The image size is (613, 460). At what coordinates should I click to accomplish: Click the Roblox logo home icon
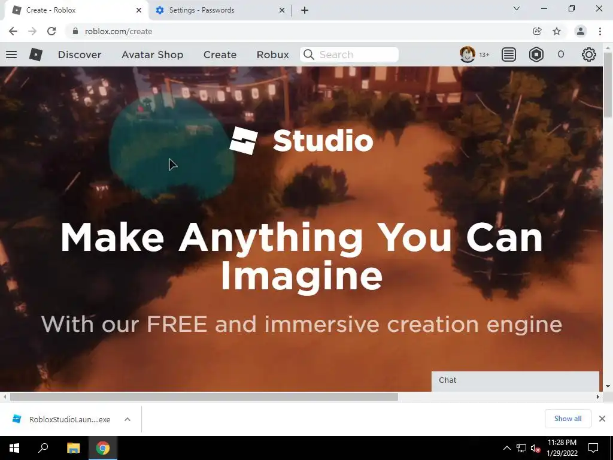click(35, 55)
